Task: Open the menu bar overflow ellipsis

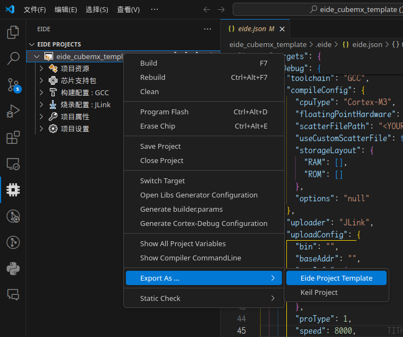Action: coord(154,9)
